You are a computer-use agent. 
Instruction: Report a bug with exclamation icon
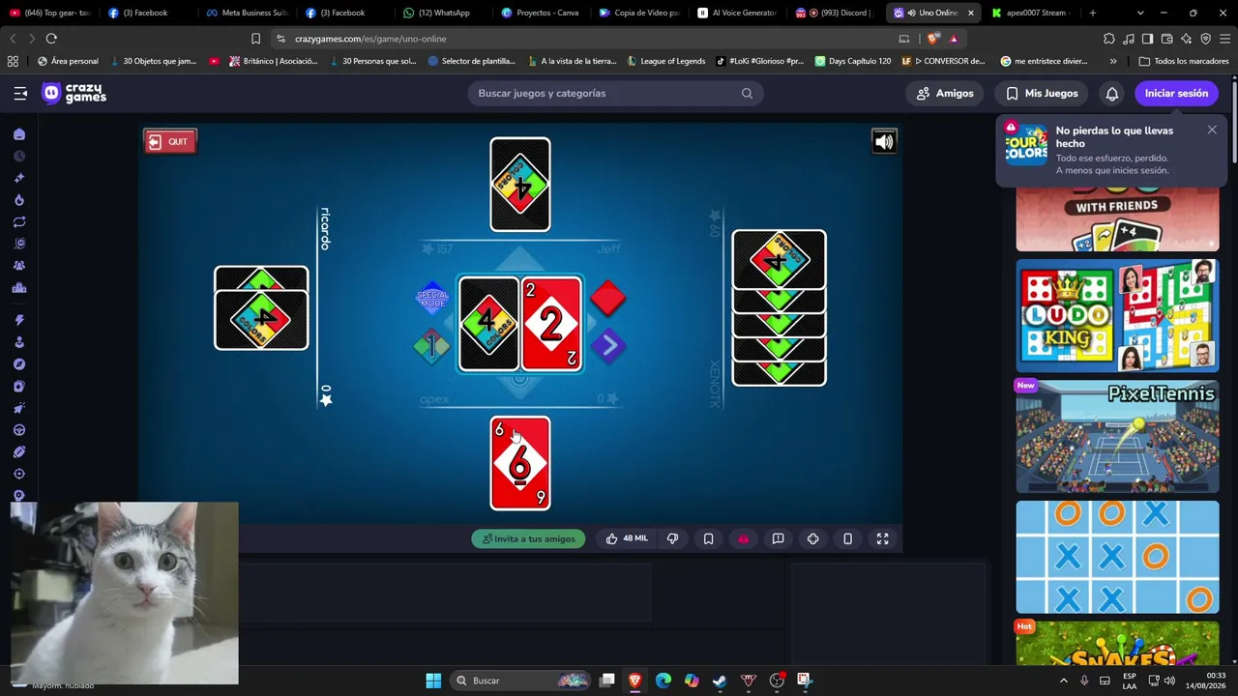(x=778, y=538)
